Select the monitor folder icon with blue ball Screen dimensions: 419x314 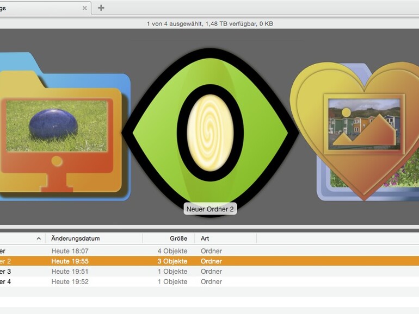coord(65,127)
